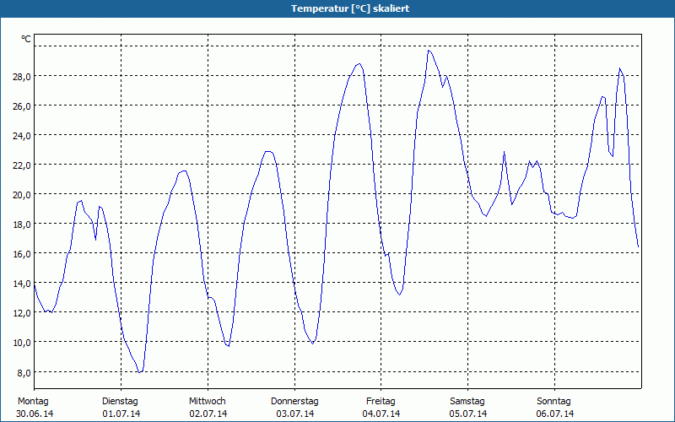The image size is (675, 422).
Task: Click the 12,0 y-axis label
Action: click(21, 313)
